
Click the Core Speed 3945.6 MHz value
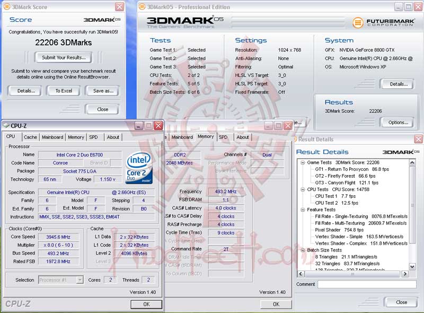[58, 237]
